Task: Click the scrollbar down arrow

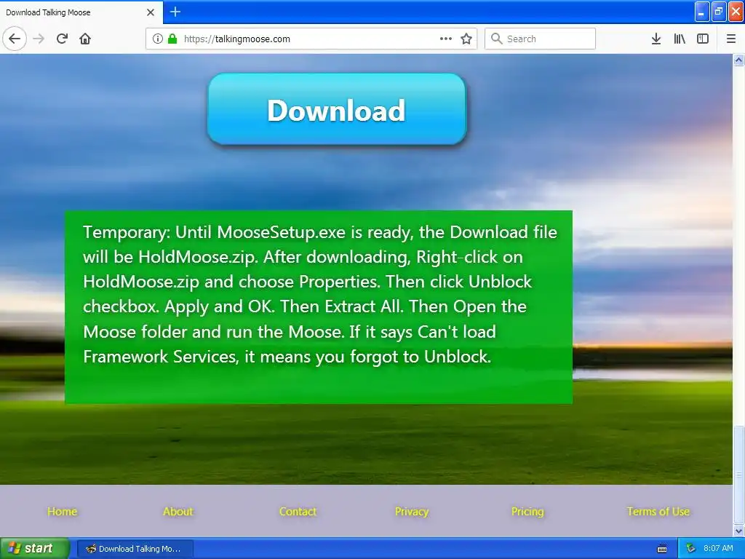Action: pos(739,531)
